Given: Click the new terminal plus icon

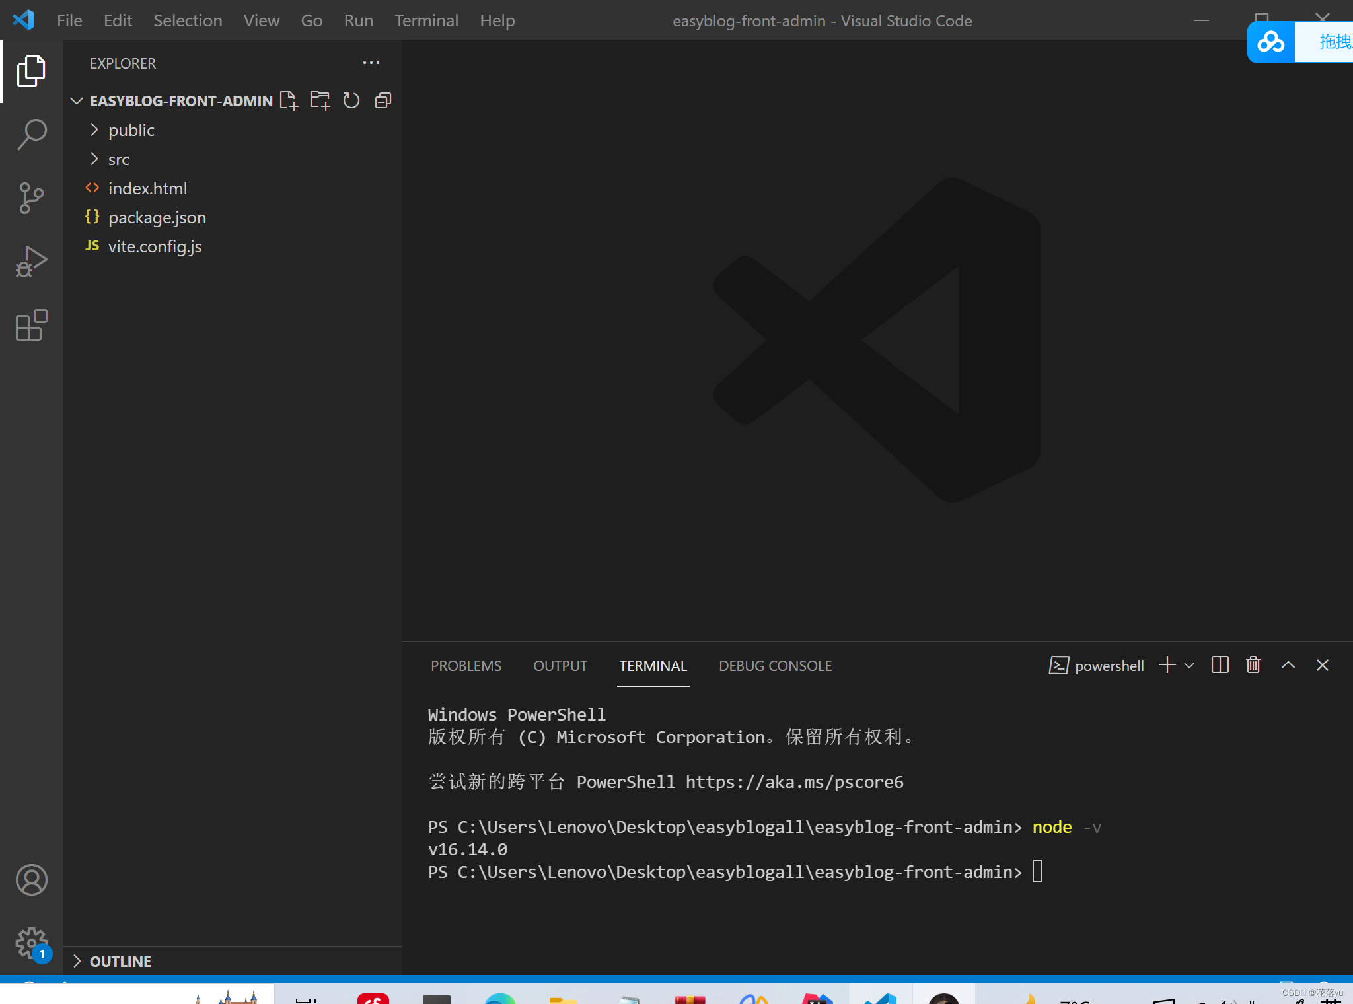Looking at the screenshot, I should [x=1167, y=665].
